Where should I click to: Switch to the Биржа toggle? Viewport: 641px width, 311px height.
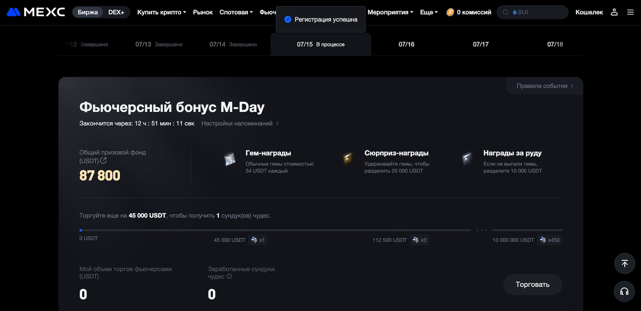tap(88, 12)
